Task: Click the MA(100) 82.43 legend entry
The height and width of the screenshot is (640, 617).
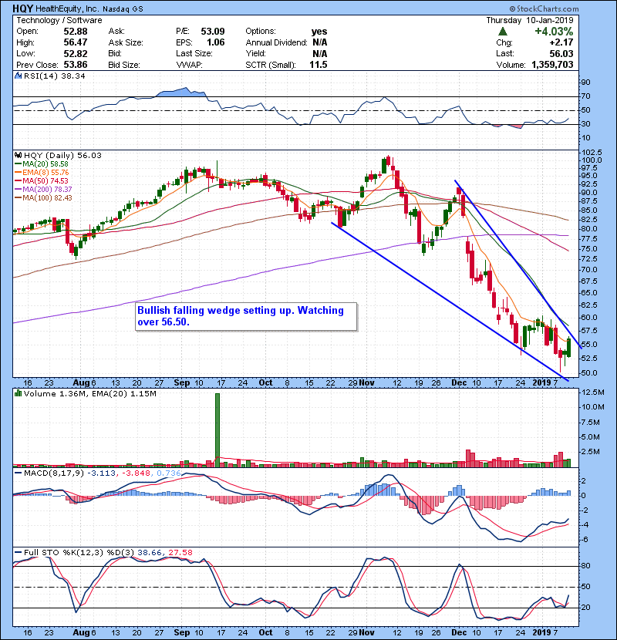Action: point(47,198)
